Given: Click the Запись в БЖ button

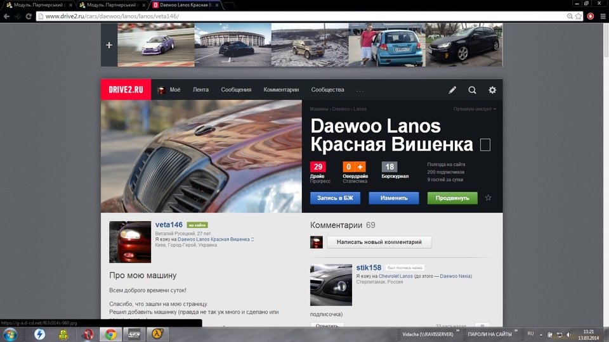Looking at the screenshot, I should (335, 198).
